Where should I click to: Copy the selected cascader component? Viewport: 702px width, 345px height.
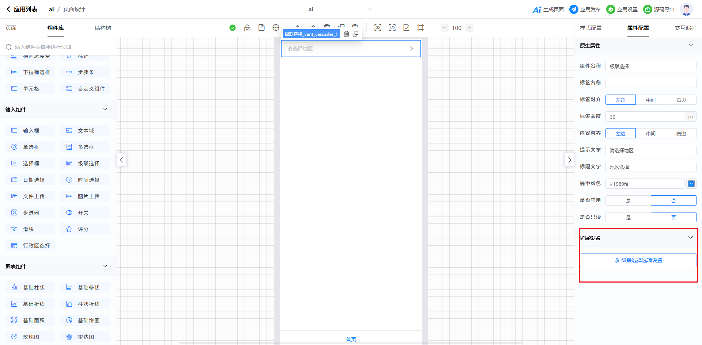click(355, 34)
